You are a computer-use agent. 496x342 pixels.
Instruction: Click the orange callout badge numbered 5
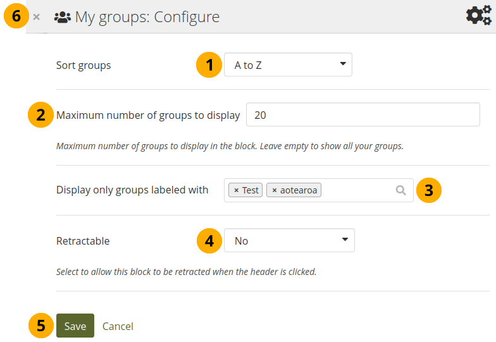41,326
